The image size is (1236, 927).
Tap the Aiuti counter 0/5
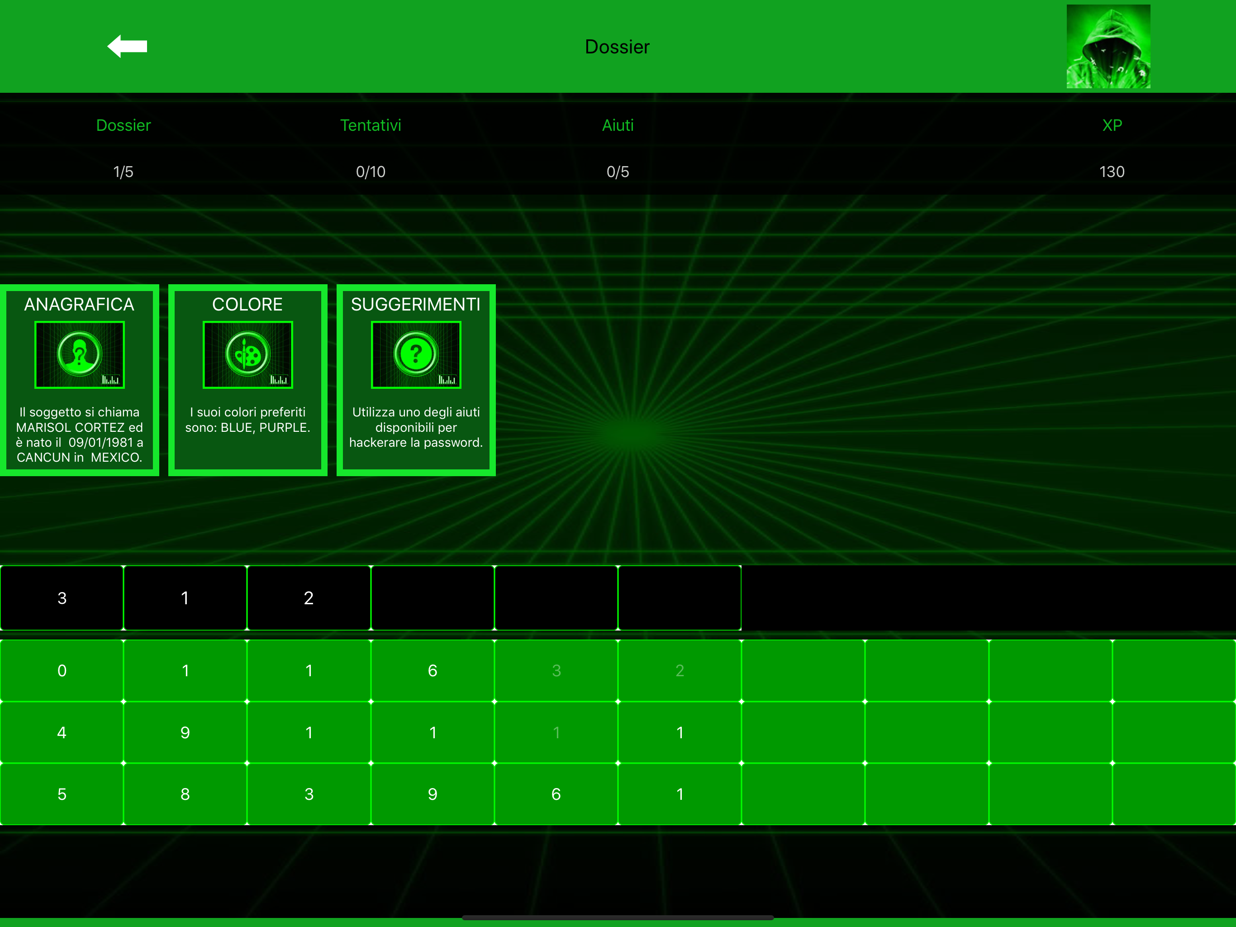tap(618, 172)
